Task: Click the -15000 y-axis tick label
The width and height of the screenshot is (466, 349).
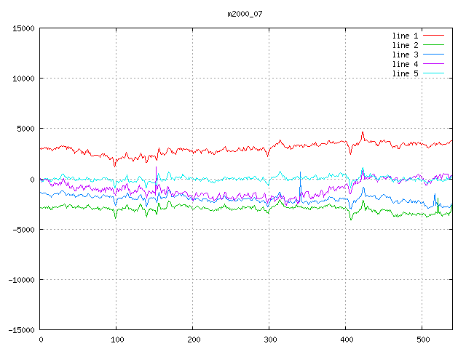Action: coord(21,329)
